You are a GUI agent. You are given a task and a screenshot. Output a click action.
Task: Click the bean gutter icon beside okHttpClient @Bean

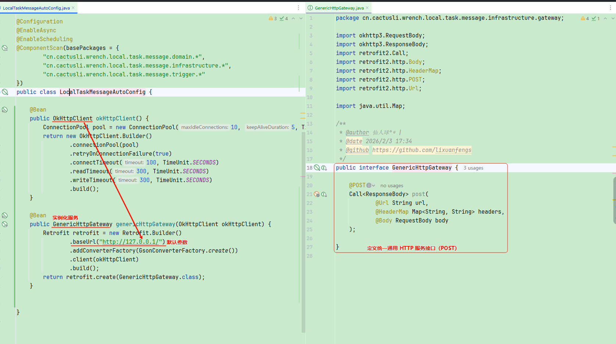pyautogui.click(x=5, y=110)
